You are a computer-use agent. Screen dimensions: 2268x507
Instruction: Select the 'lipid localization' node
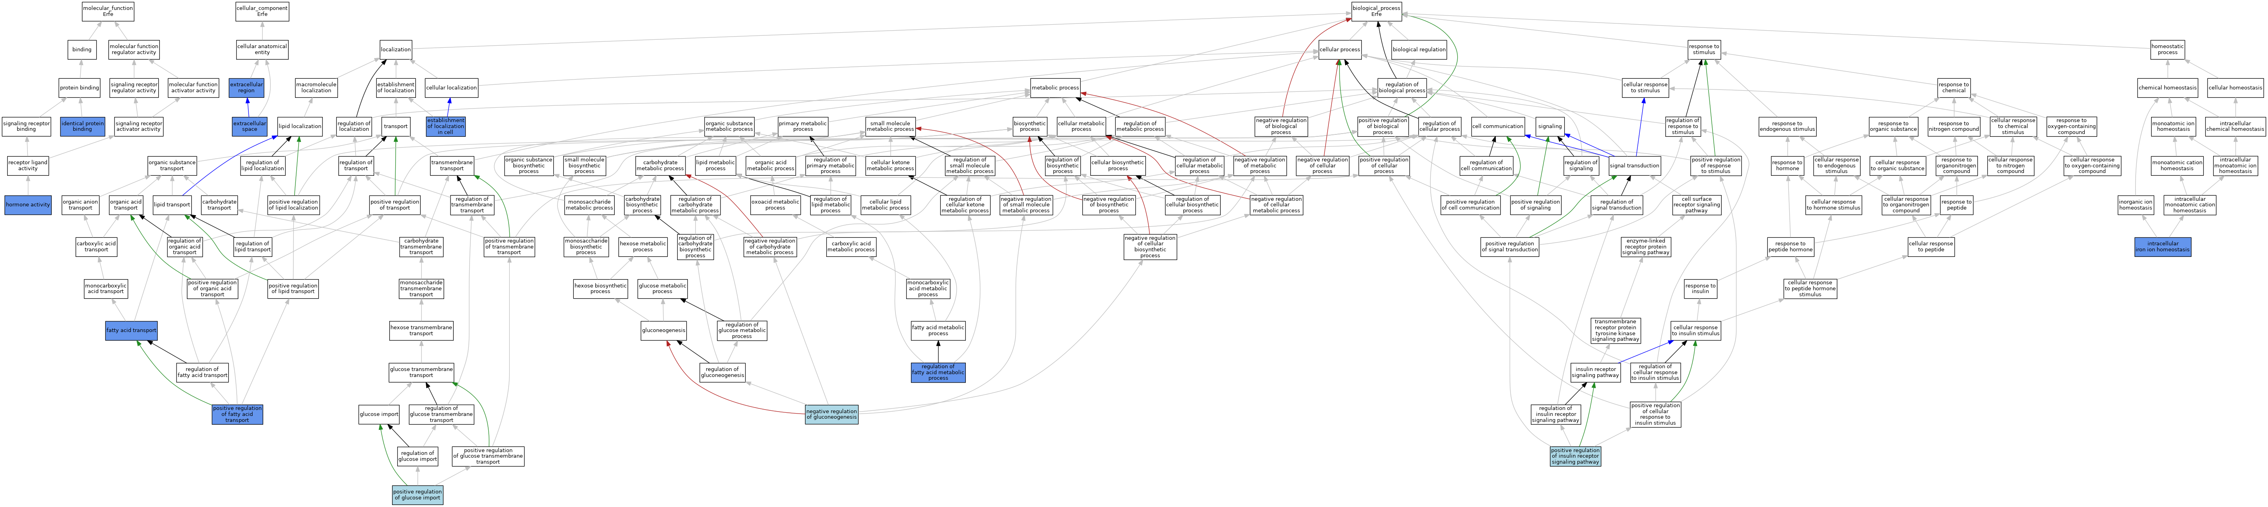[x=300, y=127]
